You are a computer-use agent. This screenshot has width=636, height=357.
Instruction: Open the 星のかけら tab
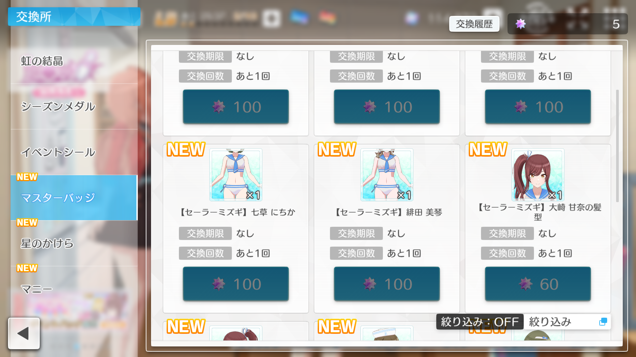point(74,243)
